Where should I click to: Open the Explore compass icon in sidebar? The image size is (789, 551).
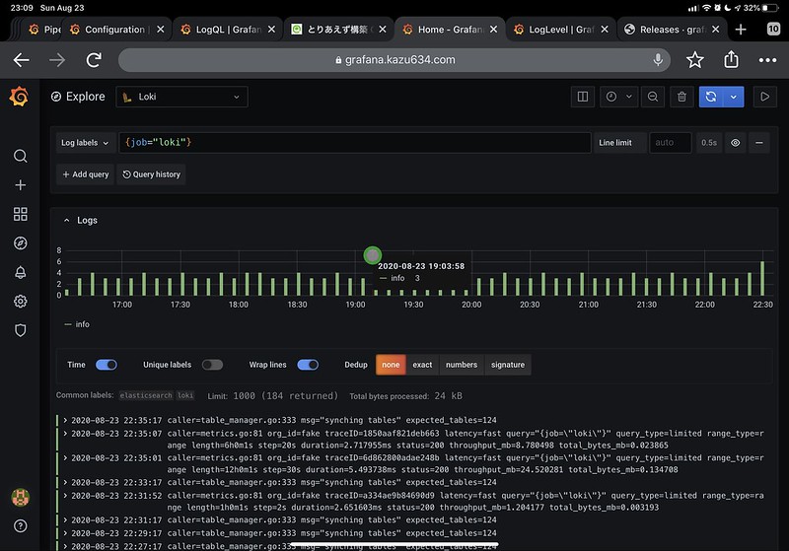pos(20,243)
